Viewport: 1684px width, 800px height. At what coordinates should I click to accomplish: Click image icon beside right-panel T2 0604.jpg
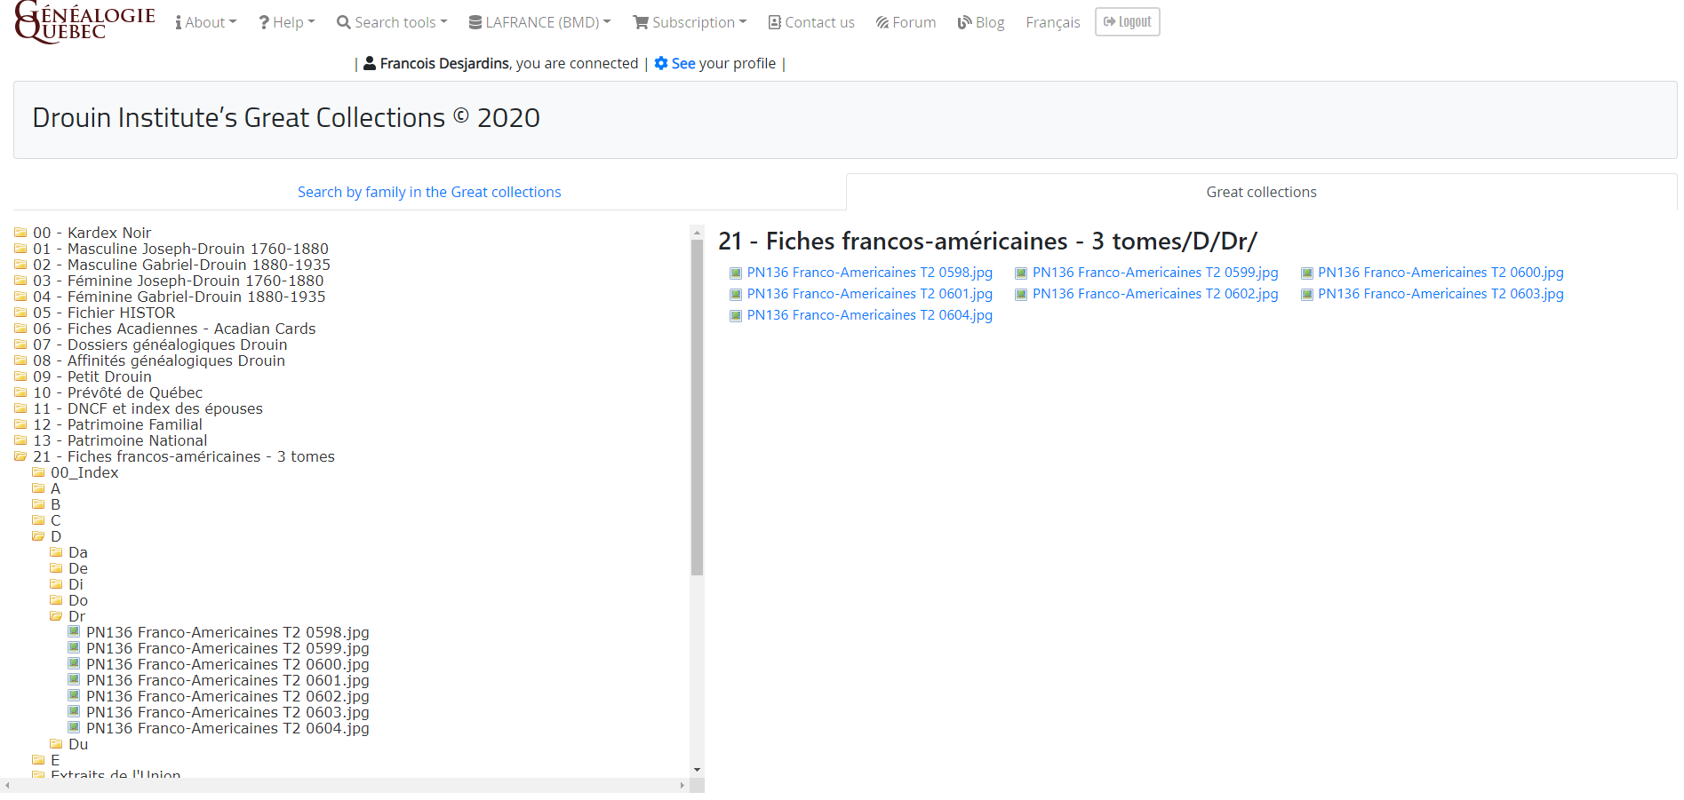tap(736, 316)
